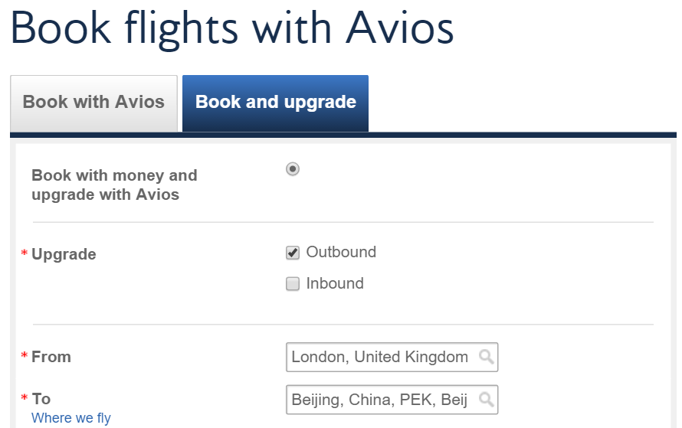Screen dimensions: 682x428
Task: Click the Inbound checkbox label text
Action: (x=335, y=283)
